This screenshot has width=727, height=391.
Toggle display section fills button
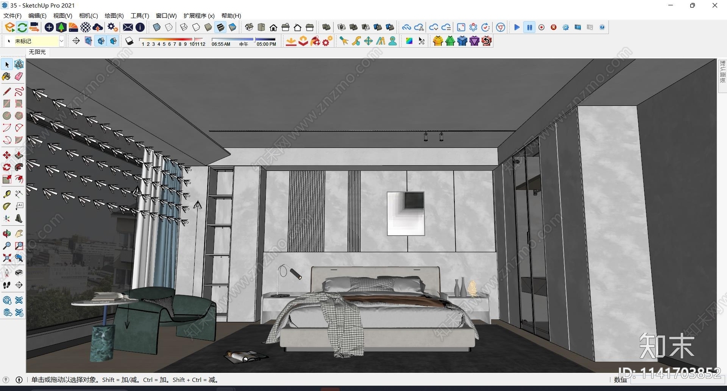[x=113, y=41]
